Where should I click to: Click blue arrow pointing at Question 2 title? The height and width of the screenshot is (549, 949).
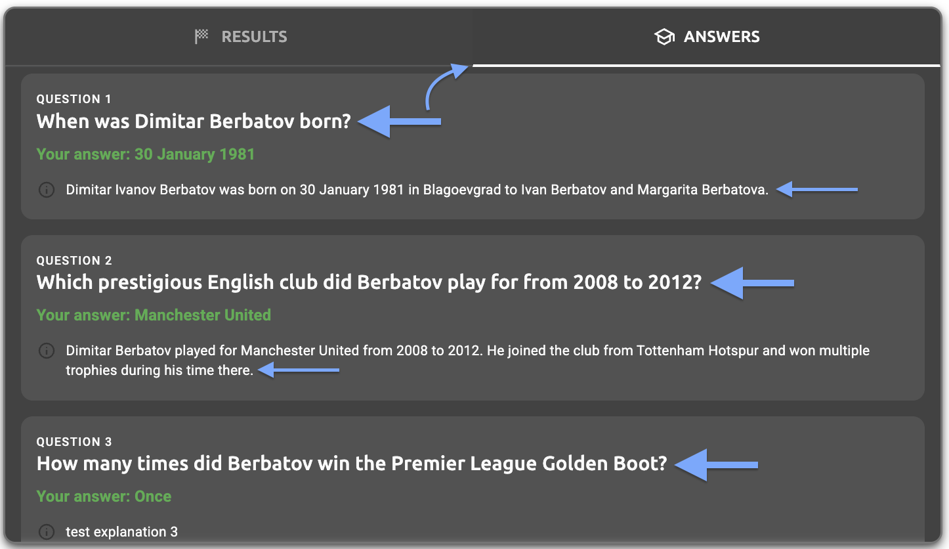752,283
